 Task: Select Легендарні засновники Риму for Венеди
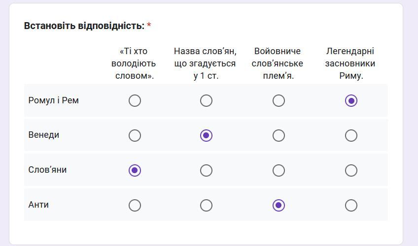[351, 135]
